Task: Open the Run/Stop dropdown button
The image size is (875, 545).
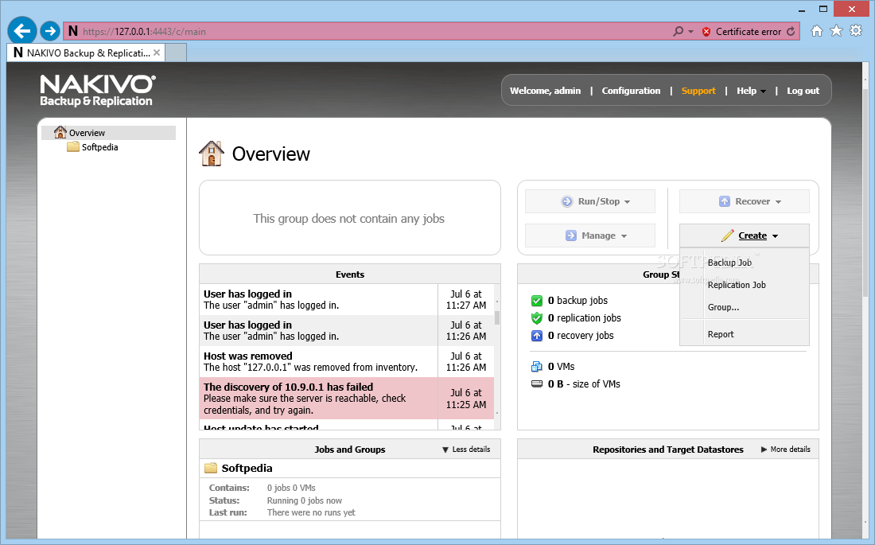Action: pyautogui.click(x=590, y=201)
